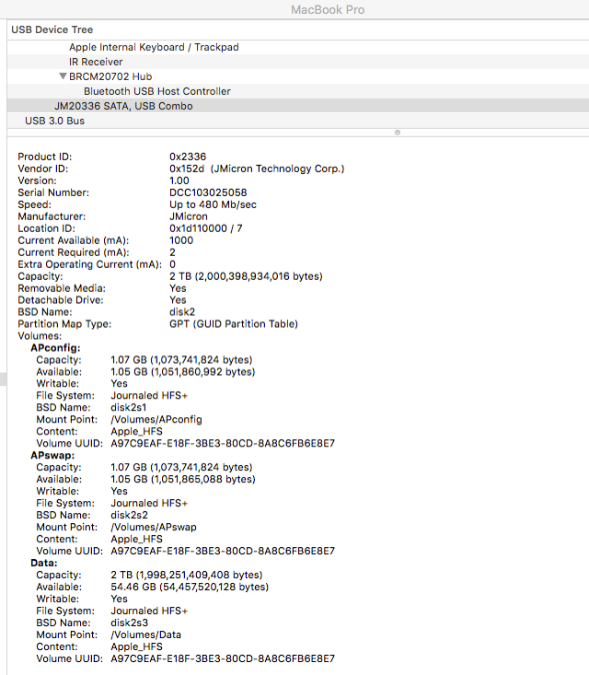Click the BSD Name disk2s1
The height and width of the screenshot is (675, 589).
click(x=129, y=407)
